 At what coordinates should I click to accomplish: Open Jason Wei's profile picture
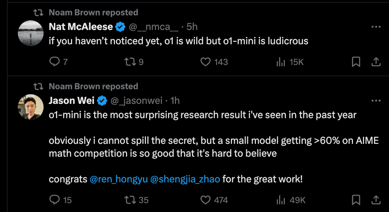point(31,107)
